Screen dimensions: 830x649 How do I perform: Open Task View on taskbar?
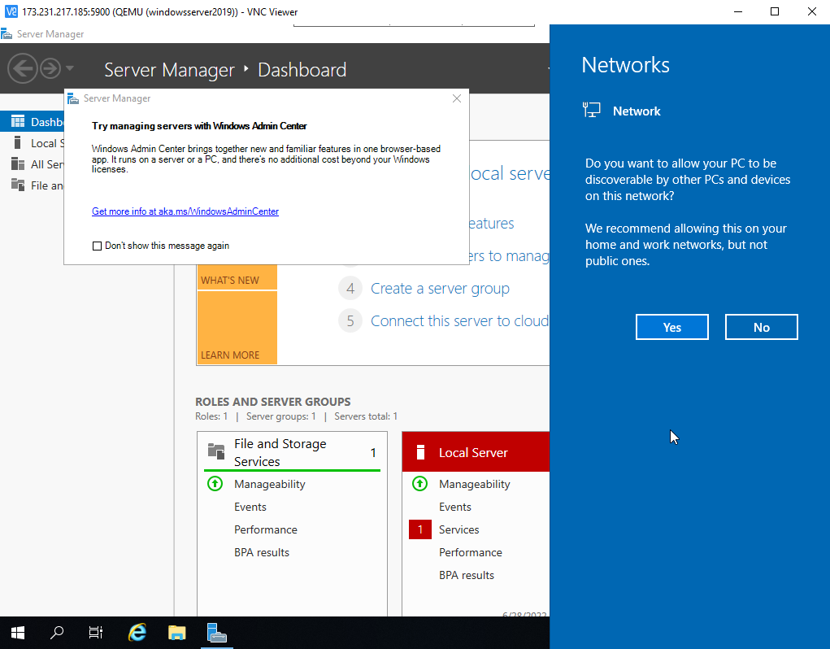coord(96,633)
